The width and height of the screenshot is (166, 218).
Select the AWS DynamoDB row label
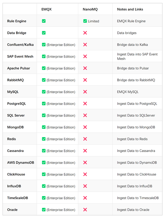(20, 163)
